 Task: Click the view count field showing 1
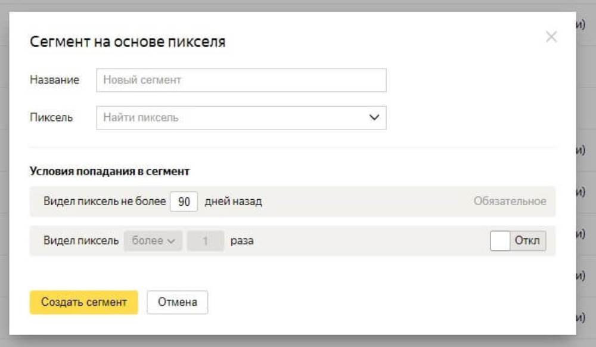(x=205, y=241)
